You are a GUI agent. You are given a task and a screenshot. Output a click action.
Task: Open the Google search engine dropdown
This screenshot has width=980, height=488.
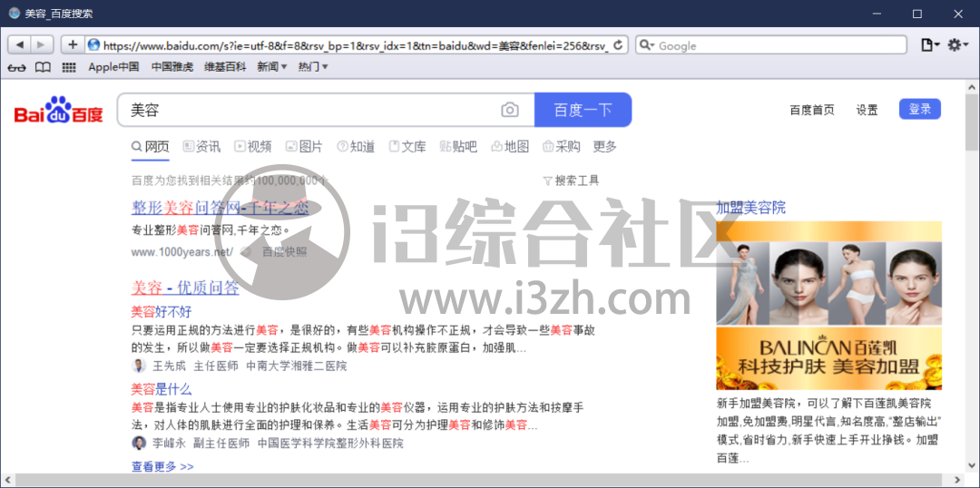648,45
